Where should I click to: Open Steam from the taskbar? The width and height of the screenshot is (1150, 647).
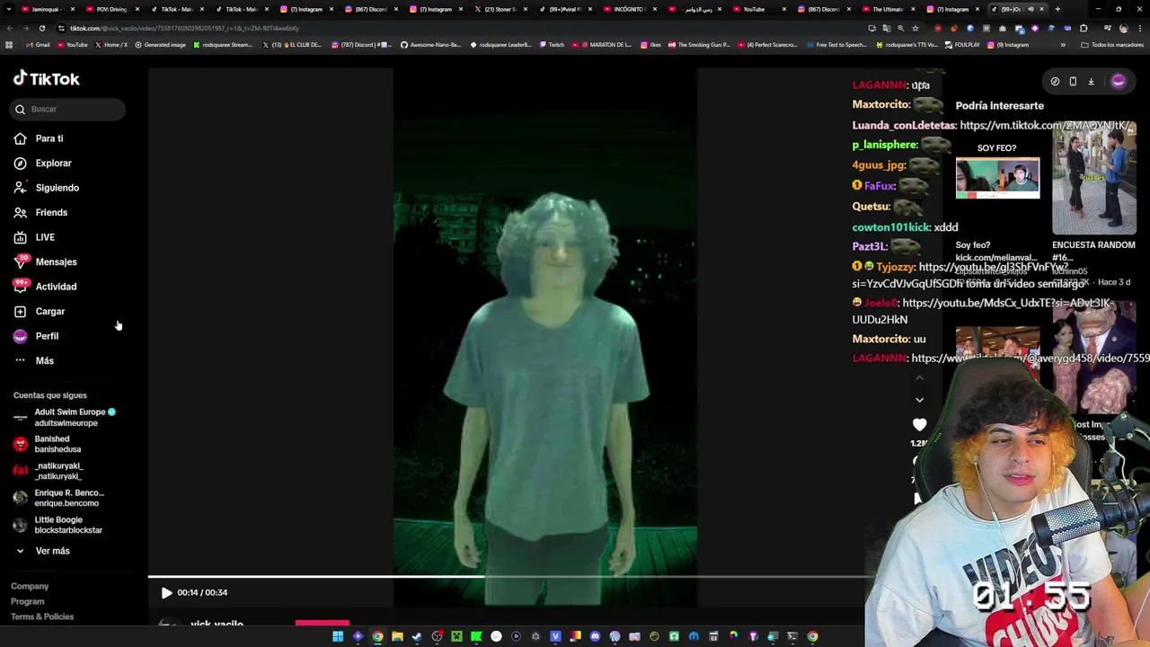coord(417,636)
